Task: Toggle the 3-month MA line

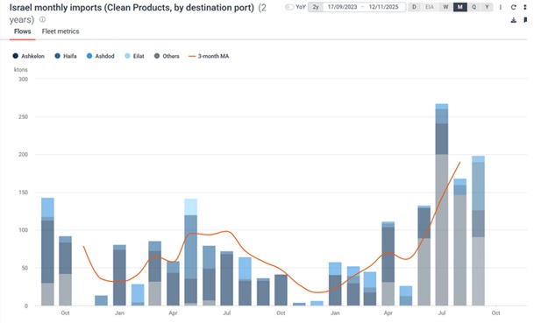Action: [209, 56]
